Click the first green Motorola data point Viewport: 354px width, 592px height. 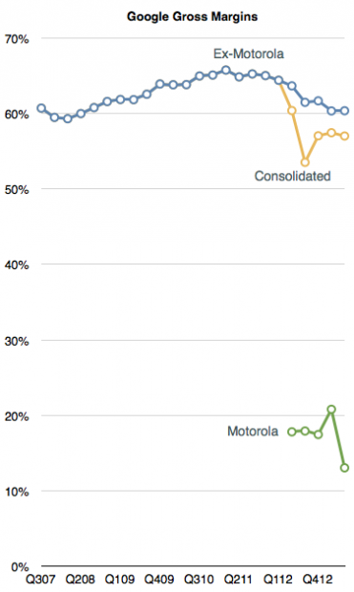[x=292, y=432]
